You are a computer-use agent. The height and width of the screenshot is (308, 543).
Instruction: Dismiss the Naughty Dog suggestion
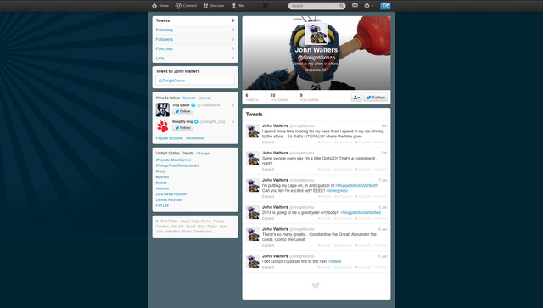coord(232,122)
